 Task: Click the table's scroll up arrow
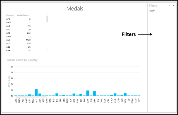click(47, 15)
